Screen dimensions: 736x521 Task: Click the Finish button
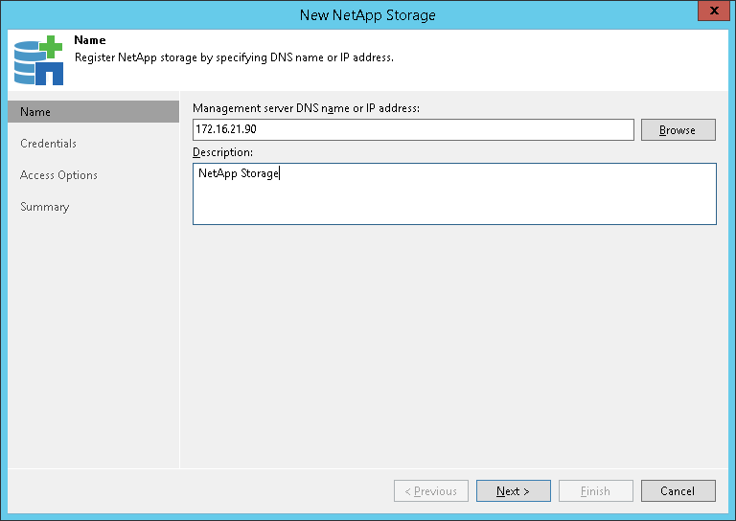click(x=596, y=491)
